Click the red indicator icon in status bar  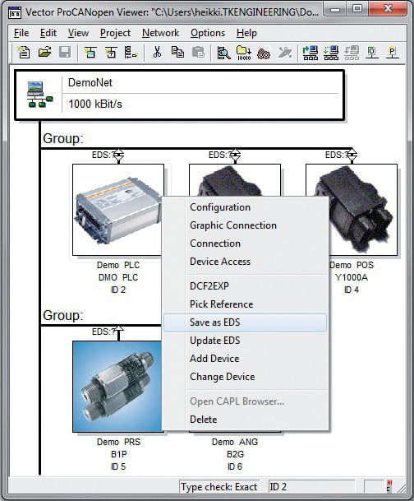[389, 486]
